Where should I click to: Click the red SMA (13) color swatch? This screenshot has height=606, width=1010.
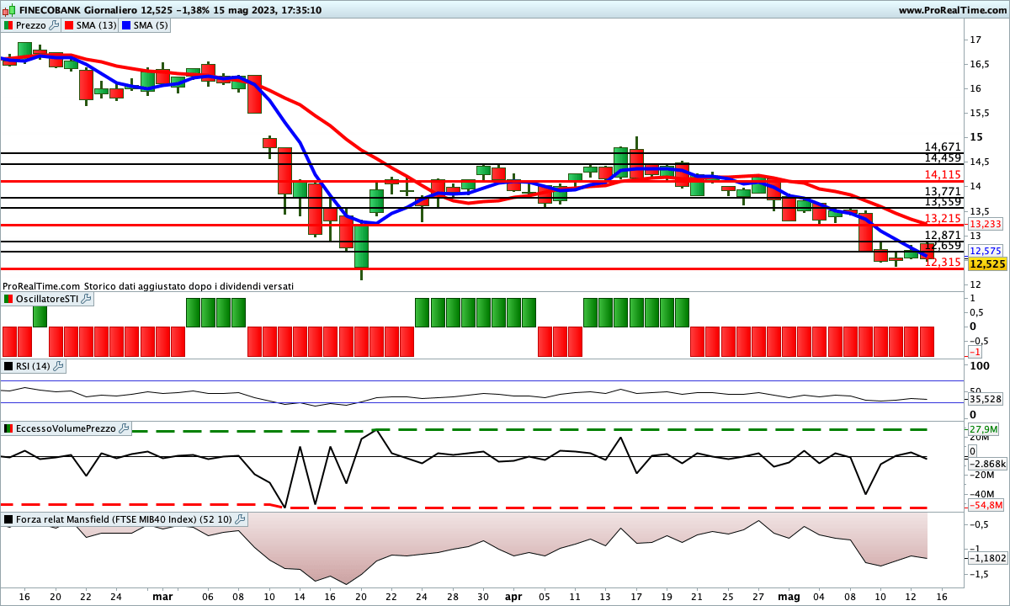tap(69, 25)
